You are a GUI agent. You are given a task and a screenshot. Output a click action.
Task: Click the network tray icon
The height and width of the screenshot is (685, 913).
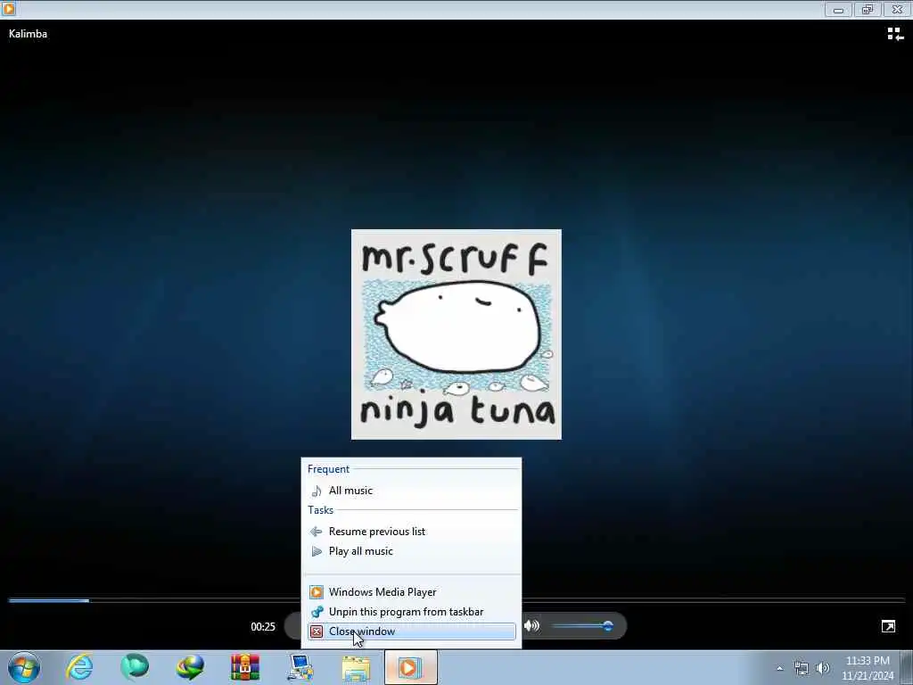coord(802,668)
